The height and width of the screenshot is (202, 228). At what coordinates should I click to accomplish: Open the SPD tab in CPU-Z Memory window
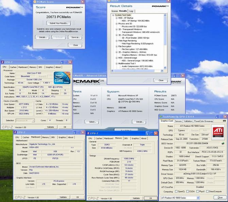pyautogui.click(x=126, y=139)
